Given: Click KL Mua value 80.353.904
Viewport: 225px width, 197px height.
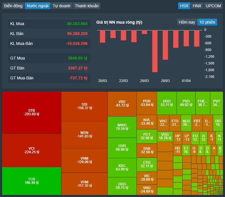Looking at the screenshot, I should 77,24.
